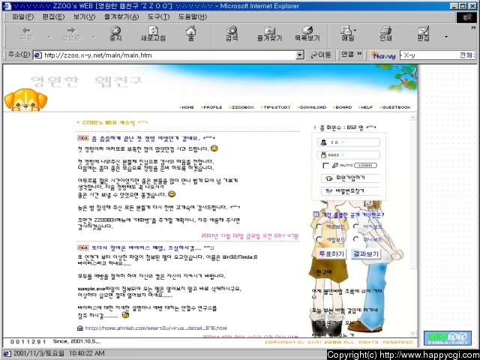
Task: Open the 편집(E) menu
Action: pyautogui.click(x=53, y=16)
